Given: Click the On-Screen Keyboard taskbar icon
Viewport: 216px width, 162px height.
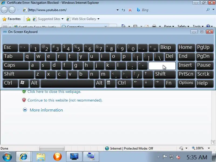Looking at the screenshot, I should (x=91, y=157).
